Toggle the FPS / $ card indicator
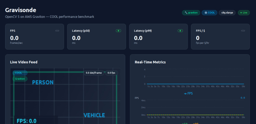The width and height of the screenshot is (256, 124). click(243, 31)
